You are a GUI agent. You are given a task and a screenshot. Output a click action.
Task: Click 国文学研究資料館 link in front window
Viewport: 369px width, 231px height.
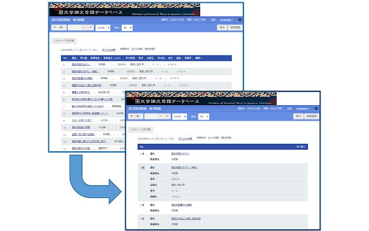[138, 109]
